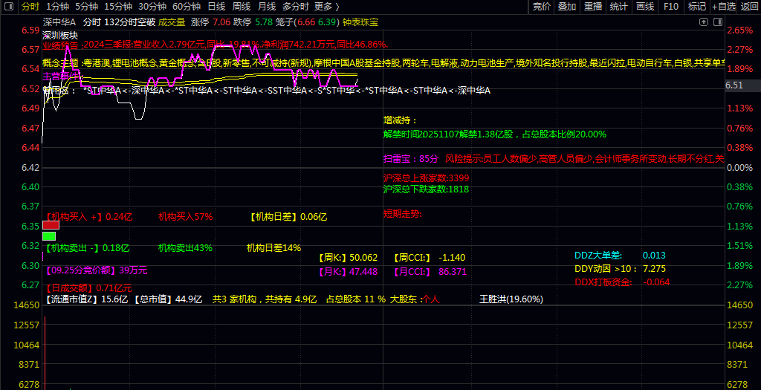Switch to the 30分钟 chart

(x=152, y=6)
